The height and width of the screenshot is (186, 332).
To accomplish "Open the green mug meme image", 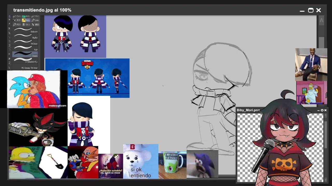I will tap(172, 165).
